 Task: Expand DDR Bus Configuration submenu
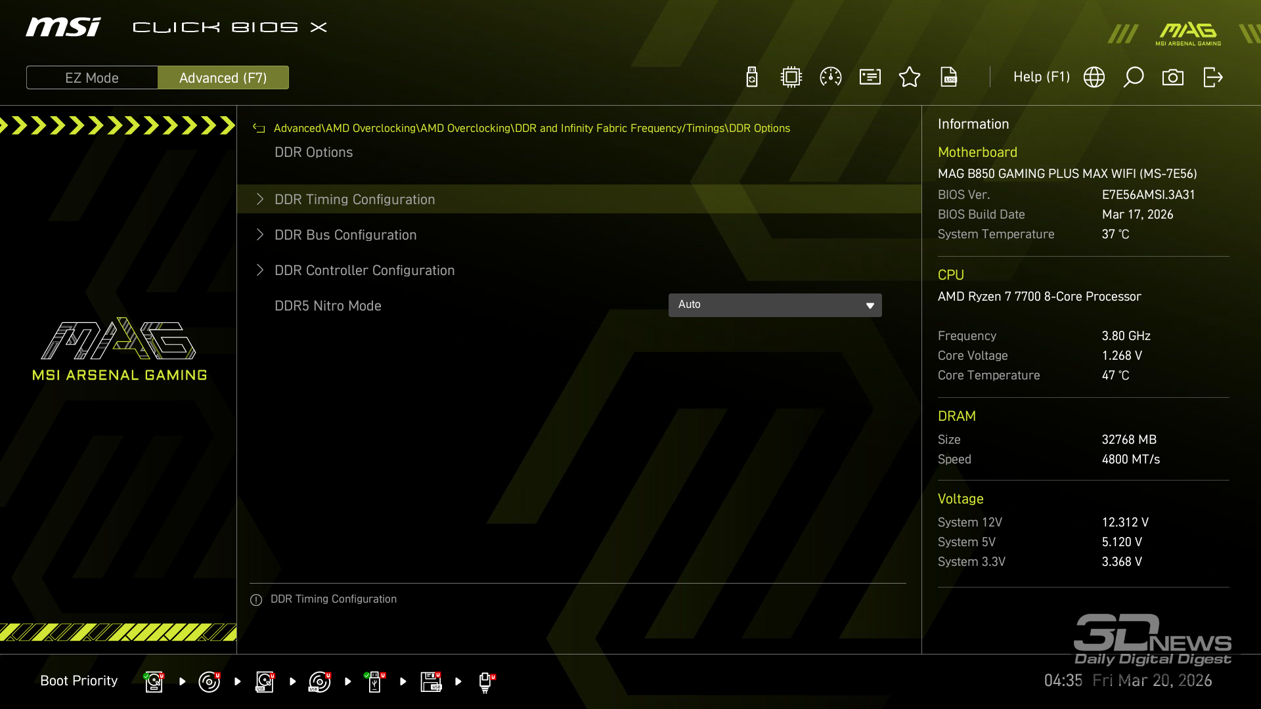click(345, 235)
